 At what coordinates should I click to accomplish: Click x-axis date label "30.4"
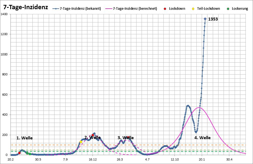coord(229,159)
